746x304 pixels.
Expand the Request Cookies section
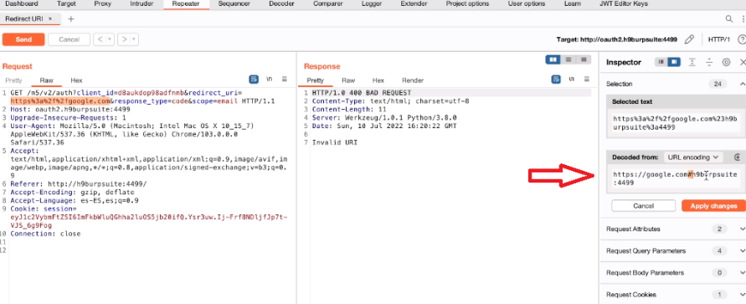tap(671, 295)
